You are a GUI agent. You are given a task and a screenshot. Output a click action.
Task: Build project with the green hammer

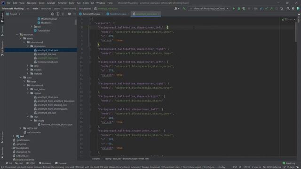(x=184, y=8)
